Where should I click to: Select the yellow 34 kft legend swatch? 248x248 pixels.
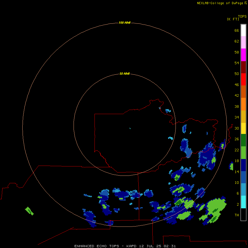point(243,128)
